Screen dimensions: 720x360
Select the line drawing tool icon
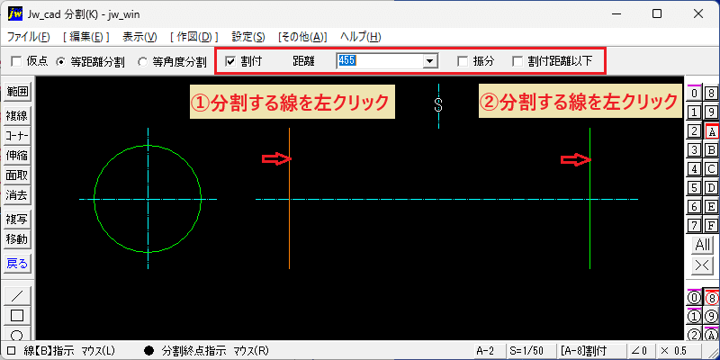(17, 296)
